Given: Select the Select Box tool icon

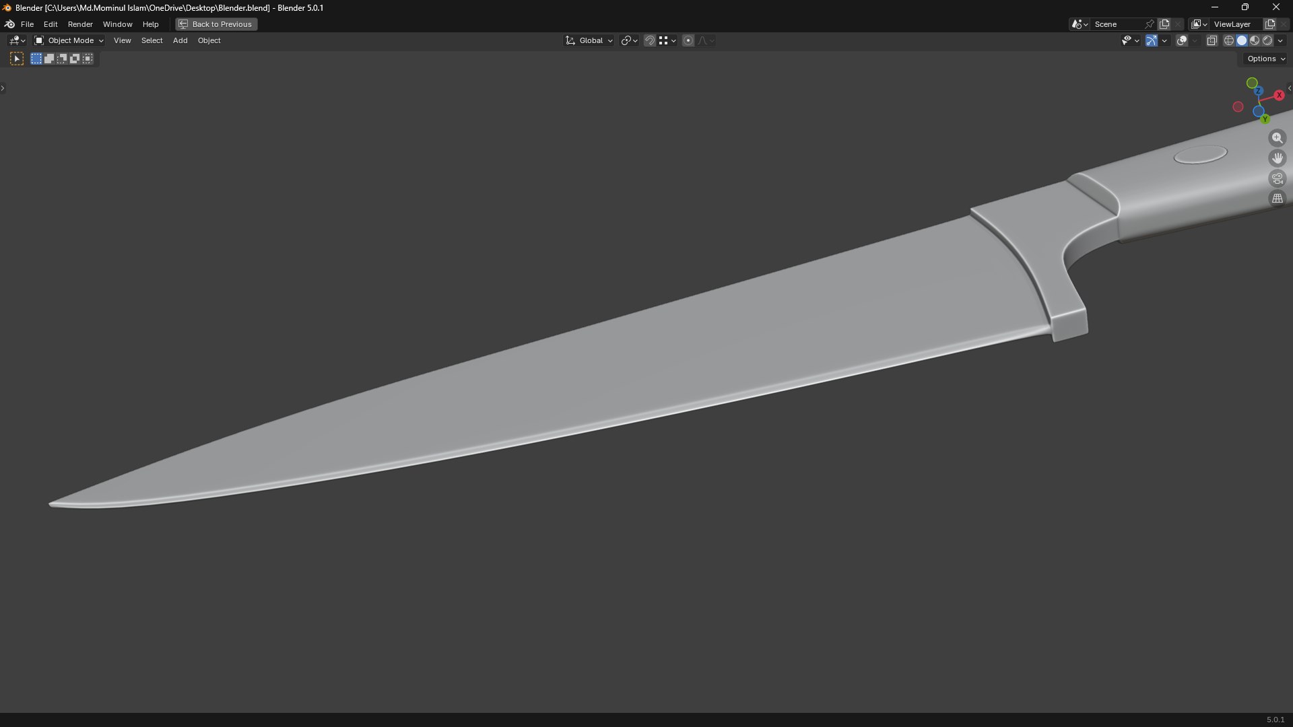Looking at the screenshot, I should click(17, 59).
